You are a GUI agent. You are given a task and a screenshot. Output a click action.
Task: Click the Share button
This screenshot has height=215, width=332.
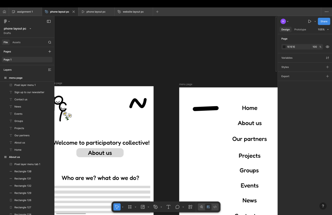324,21
